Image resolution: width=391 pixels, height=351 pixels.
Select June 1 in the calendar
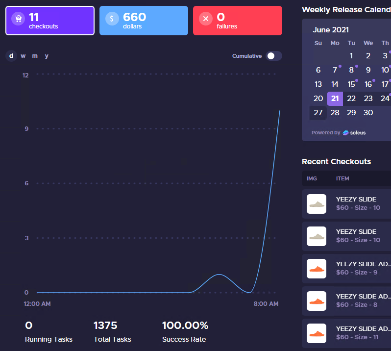(351, 55)
